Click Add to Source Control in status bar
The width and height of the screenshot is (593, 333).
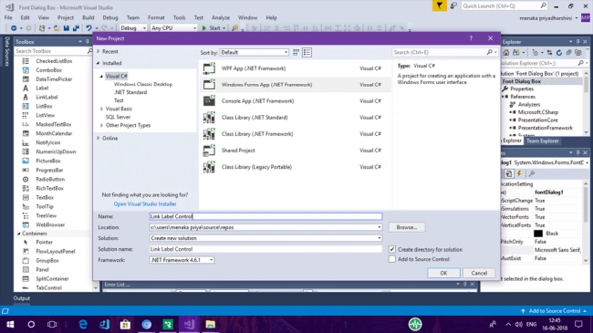[554, 311]
